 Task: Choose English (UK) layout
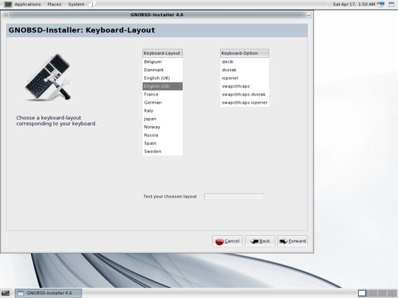coord(157,78)
